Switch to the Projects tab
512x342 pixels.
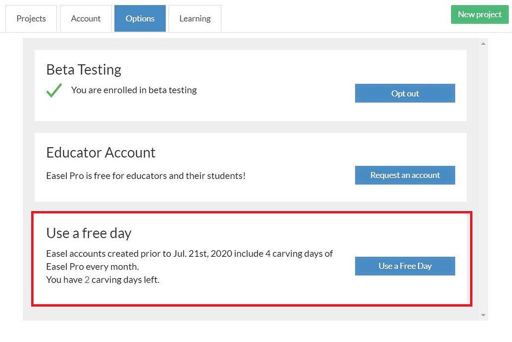pos(31,18)
